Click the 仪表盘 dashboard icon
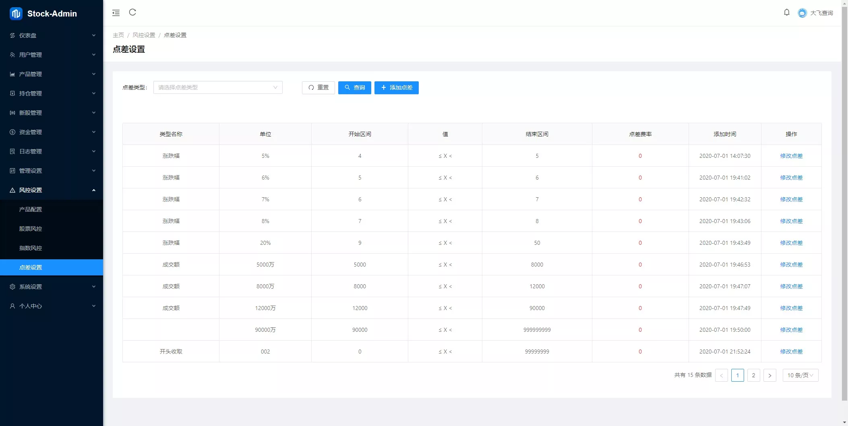The height and width of the screenshot is (426, 848). tap(12, 35)
